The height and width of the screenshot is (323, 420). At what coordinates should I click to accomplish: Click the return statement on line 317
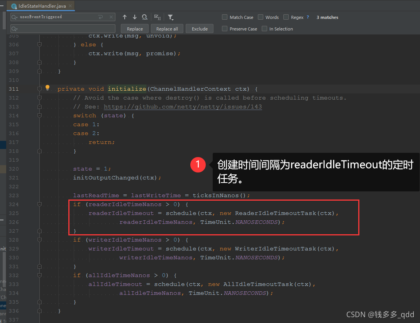tap(102, 142)
